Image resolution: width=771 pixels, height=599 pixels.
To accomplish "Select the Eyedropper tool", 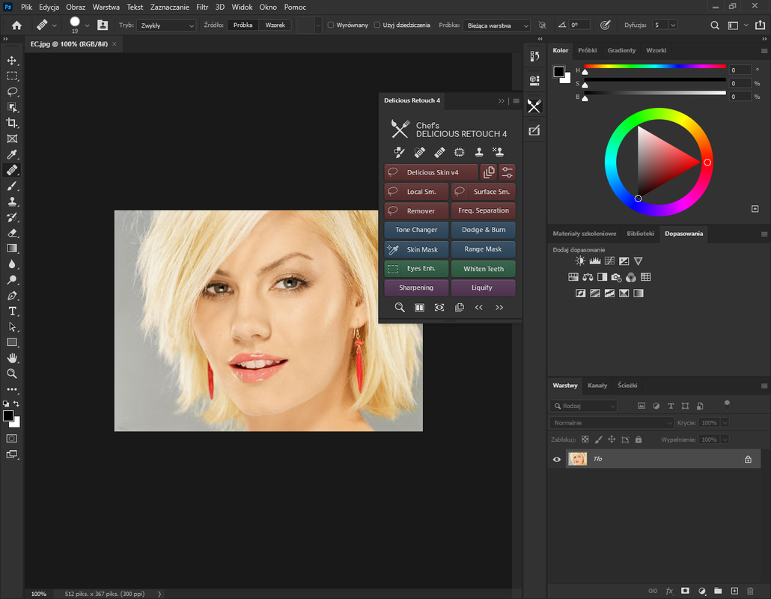I will click(12, 154).
